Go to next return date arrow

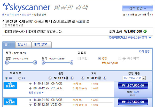tap(104, 78)
